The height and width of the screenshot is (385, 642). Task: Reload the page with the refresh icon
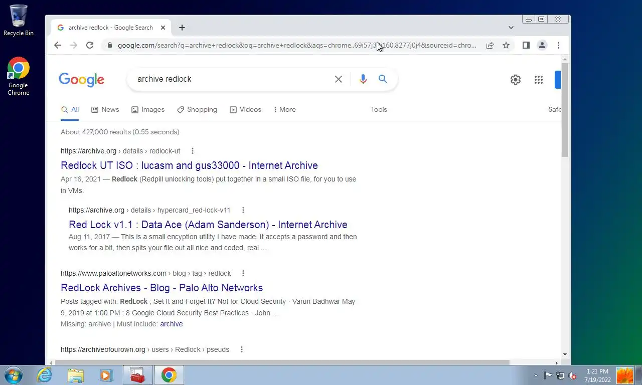(90, 45)
